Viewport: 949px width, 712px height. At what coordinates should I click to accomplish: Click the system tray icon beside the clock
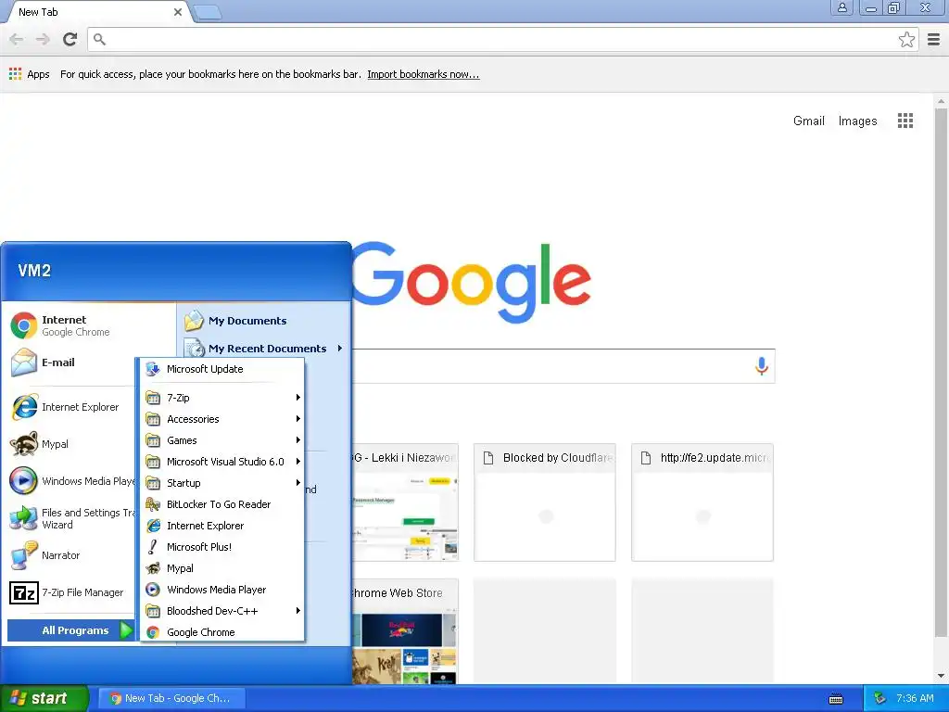[x=879, y=699]
